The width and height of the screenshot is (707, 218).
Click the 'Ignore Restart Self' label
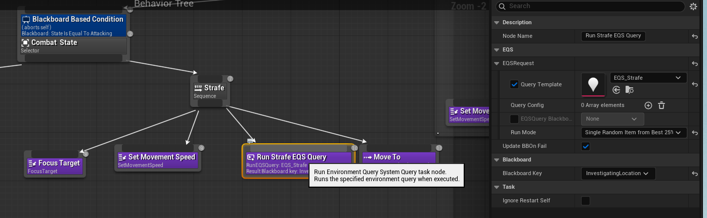(x=526, y=201)
